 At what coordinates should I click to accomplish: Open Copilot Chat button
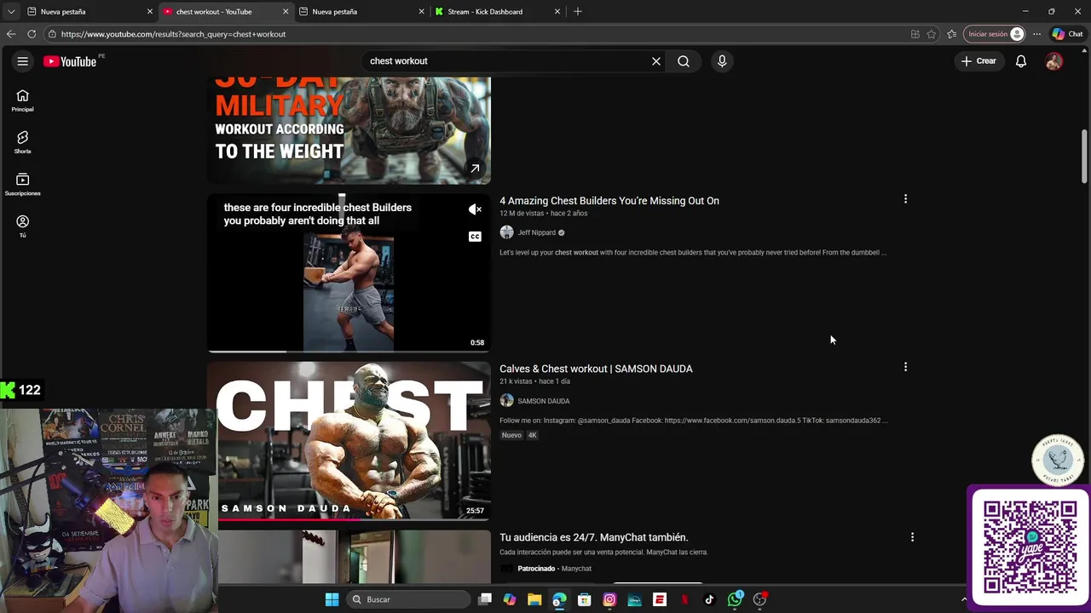pos(1068,34)
